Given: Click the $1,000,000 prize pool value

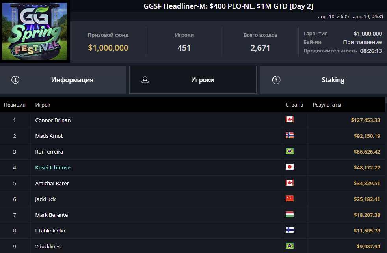Looking at the screenshot, I should [108, 48].
